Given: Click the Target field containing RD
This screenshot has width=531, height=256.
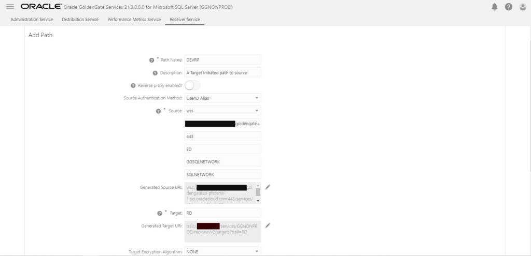Looking at the screenshot, I should click(223, 213).
